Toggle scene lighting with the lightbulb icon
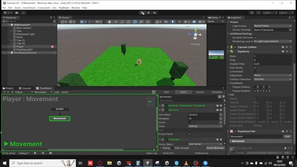The image size is (297, 167). pyautogui.click(x=173, y=22)
